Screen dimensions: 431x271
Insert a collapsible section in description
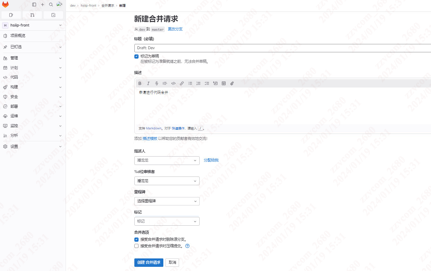pyautogui.click(x=215, y=83)
